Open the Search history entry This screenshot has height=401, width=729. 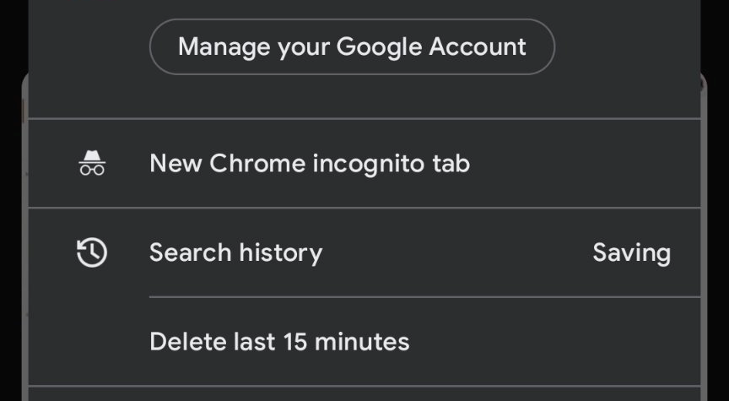point(364,252)
